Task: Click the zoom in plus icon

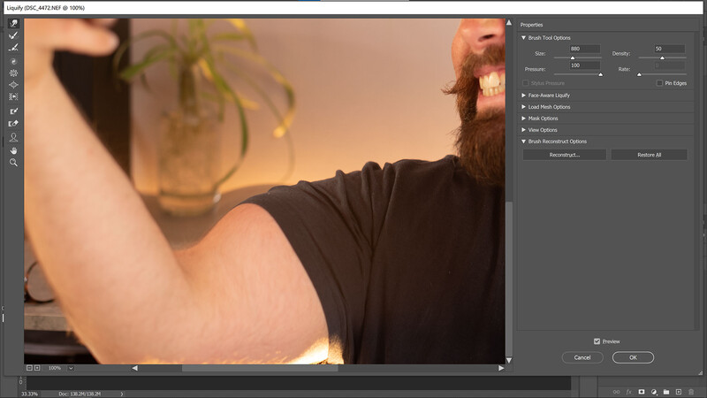Action: coord(37,368)
